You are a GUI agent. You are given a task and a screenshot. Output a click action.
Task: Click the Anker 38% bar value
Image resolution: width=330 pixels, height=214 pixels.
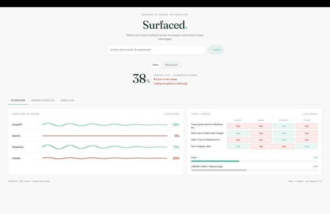point(316,158)
